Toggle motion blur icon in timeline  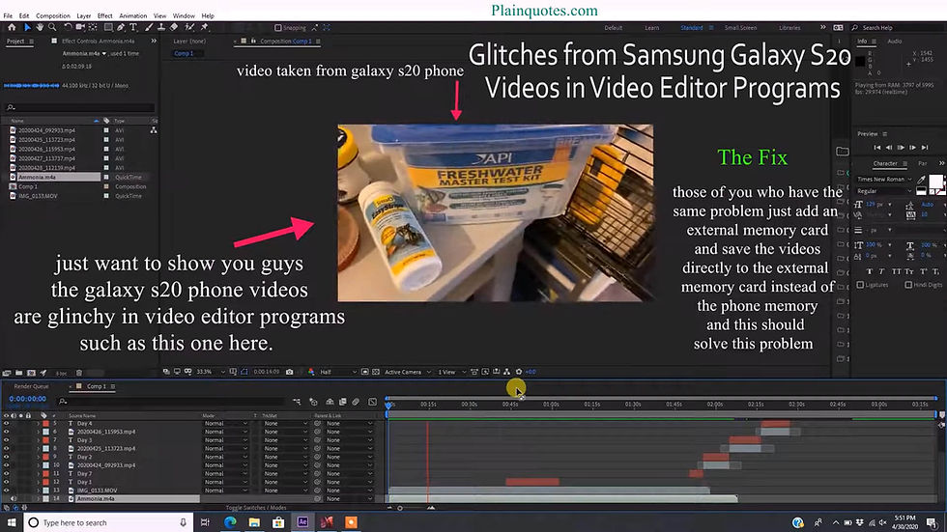click(356, 401)
